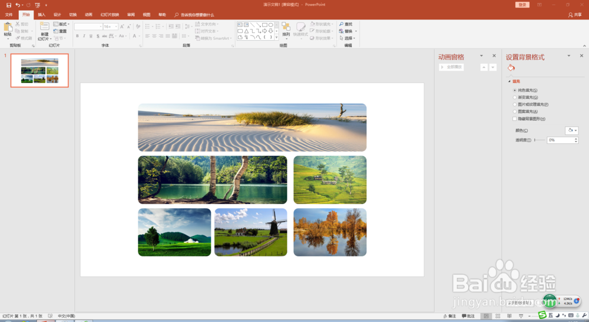Viewport: 589px width, 322px height.
Task: Select Picture or texture fill (图片或纹理填充)
Action: (515, 104)
